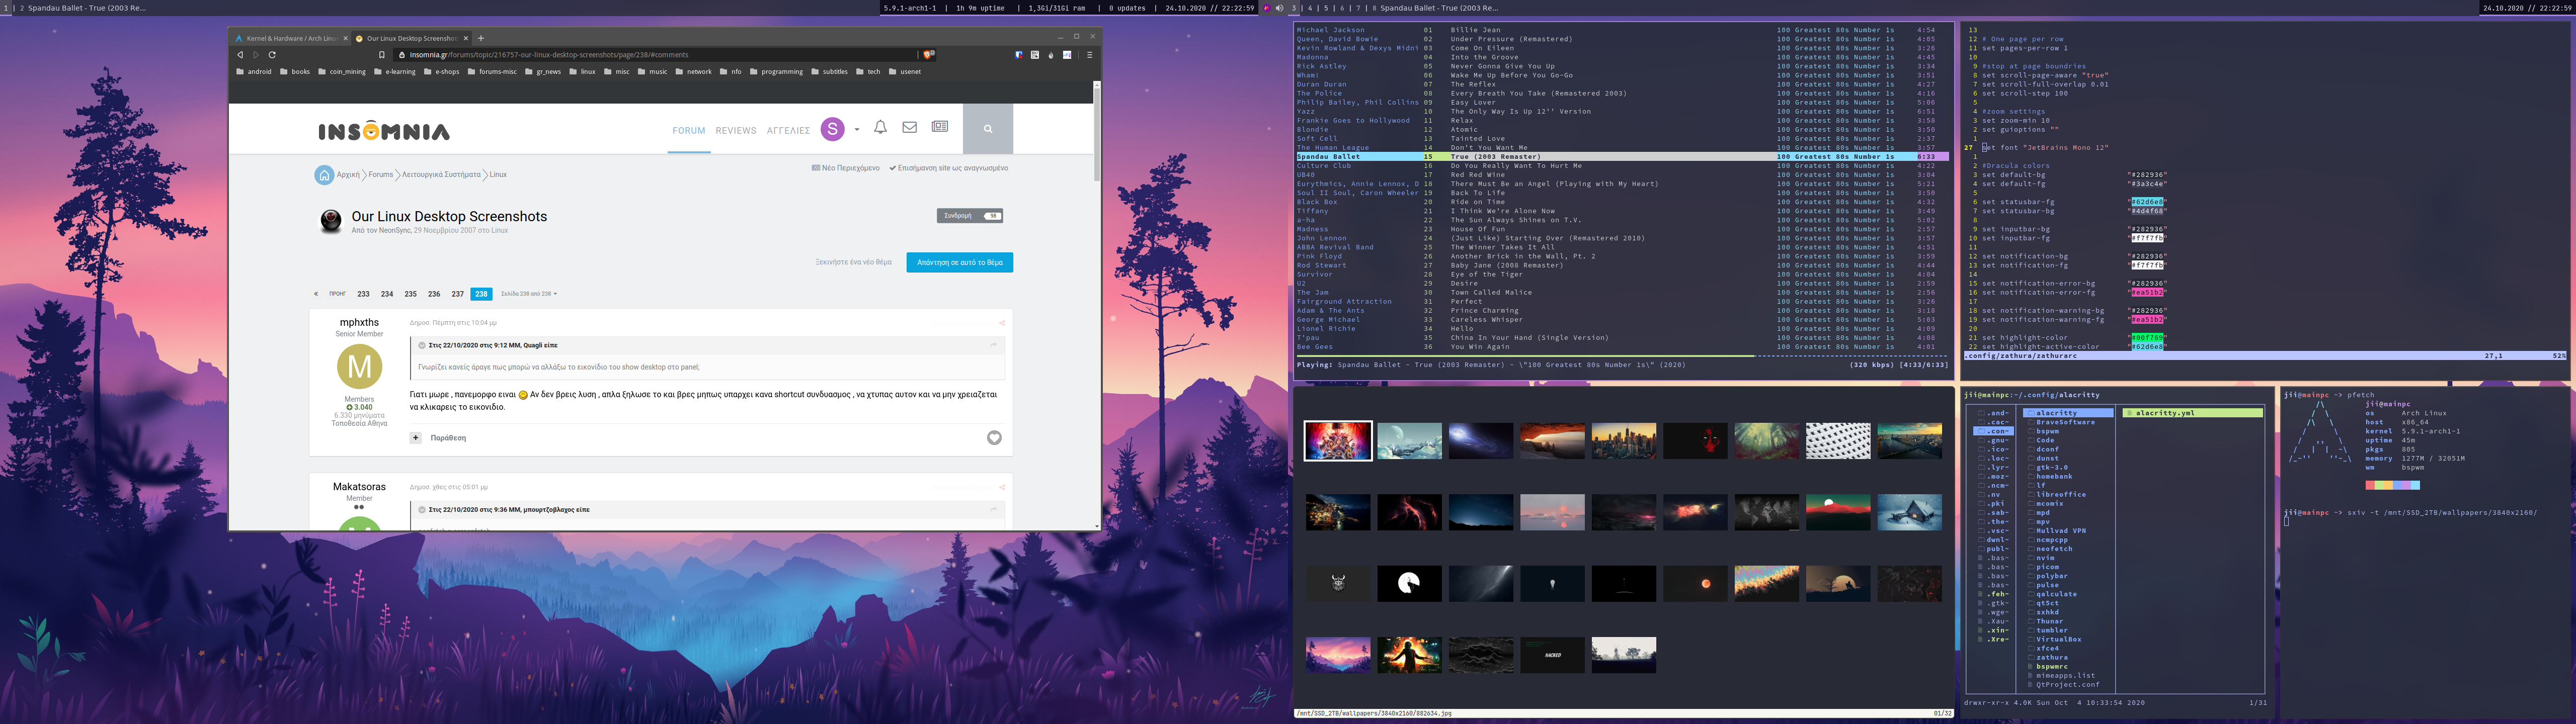Go back with the browser back arrow
Screen dimensions: 2576x724
(239, 55)
